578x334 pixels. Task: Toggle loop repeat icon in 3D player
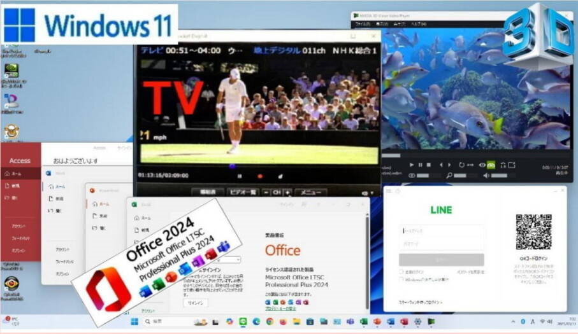coord(461,165)
